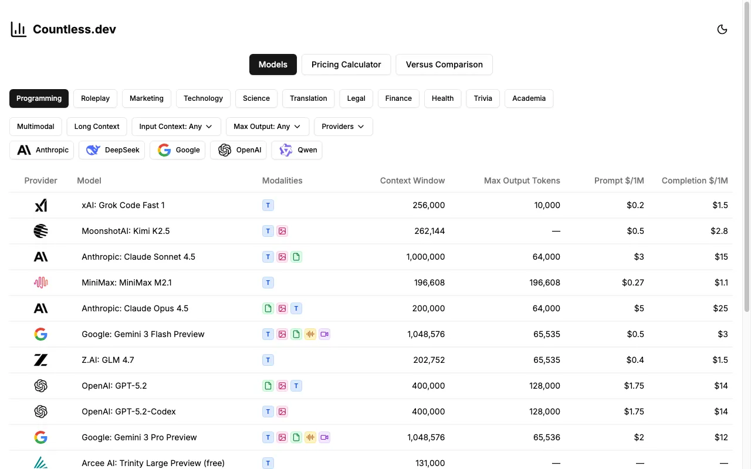Select the Health category
This screenshot has width=751, height=469.
pyautogui.click(x=442, y=98)
